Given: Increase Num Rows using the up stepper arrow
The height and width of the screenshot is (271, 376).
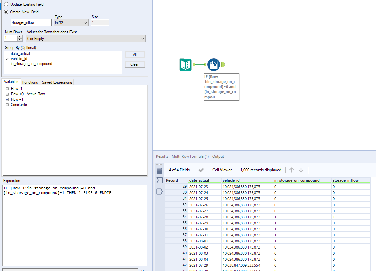Looking at the screenshot, I should point(19,37).
